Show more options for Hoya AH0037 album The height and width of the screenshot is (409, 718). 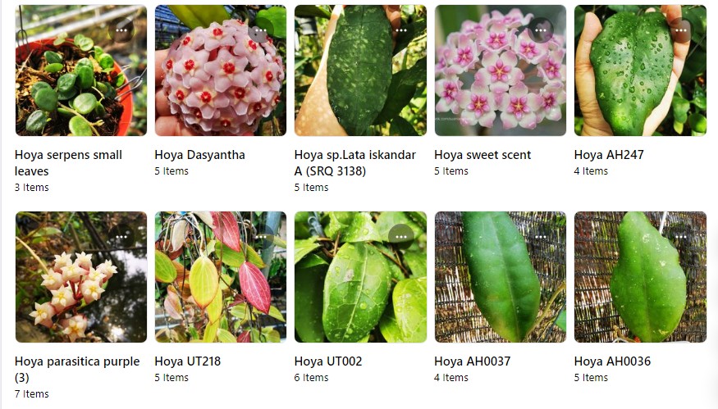(x=541, y=237)
